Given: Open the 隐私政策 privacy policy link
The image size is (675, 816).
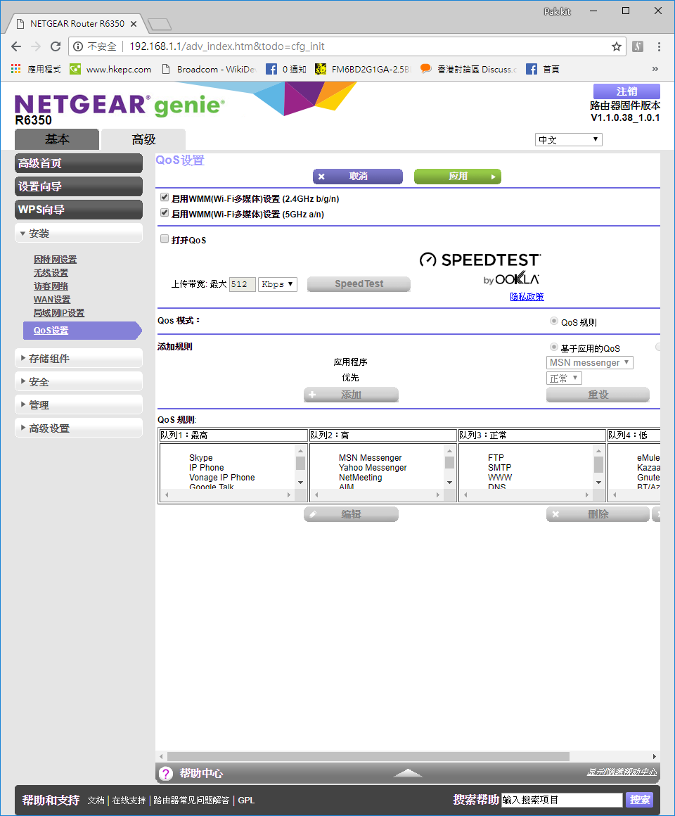Looking at the screenshot, I should click(527, 297).
